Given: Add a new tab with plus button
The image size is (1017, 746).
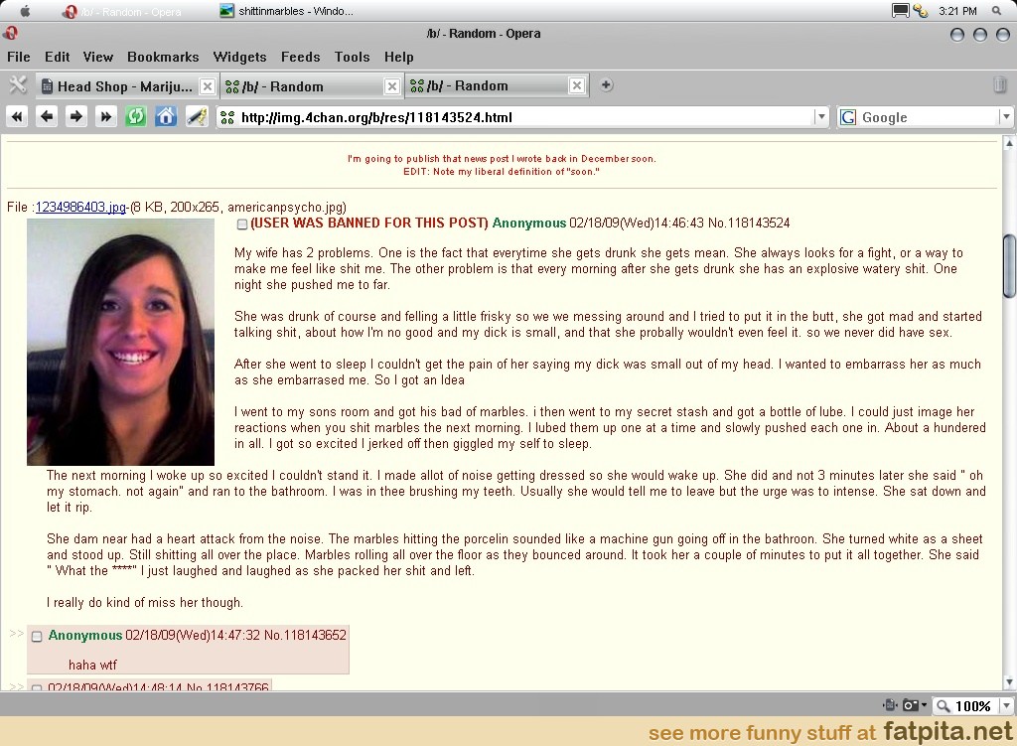Looking at the screenshot, I should point(606,85).
